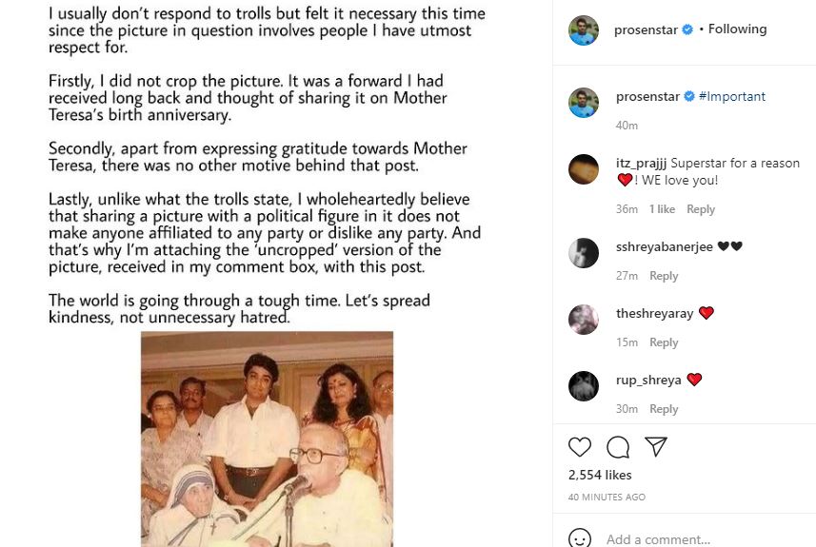Reply to rup_shreya's comment
This screenshot has height=547, width=816.
point(664,409)
